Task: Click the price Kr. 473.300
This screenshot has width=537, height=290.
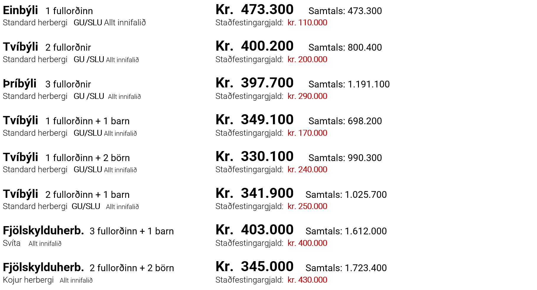Action: (254, 10)
